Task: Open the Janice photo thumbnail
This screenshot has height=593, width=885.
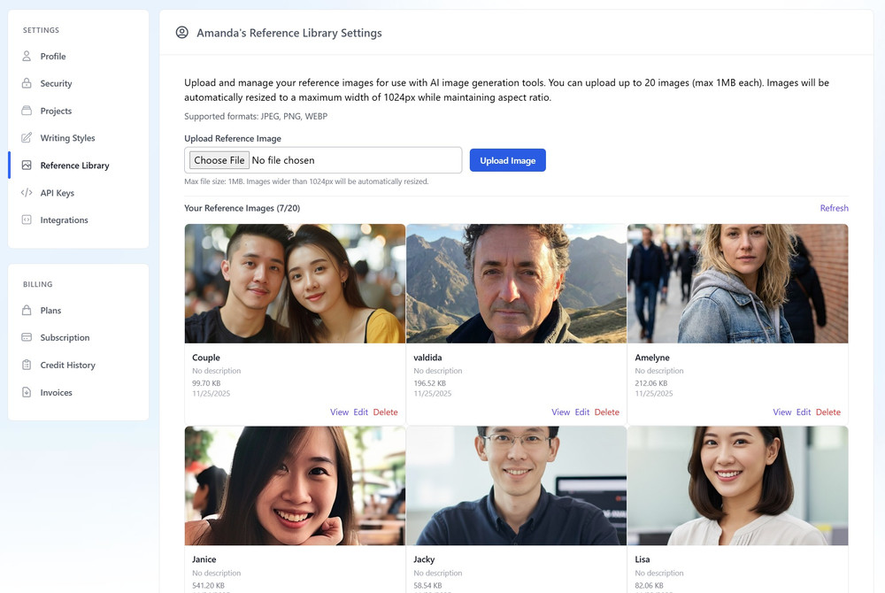Action: pos(295,485)
